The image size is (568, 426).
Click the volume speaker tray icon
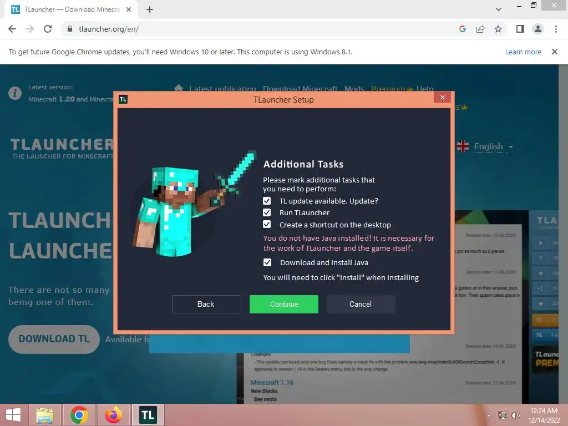pyautogui.click(x=515, y=415)
